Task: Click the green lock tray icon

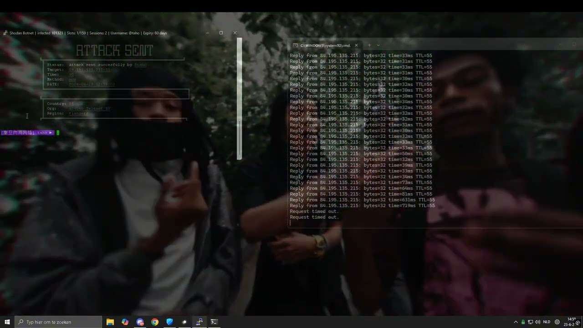Action: coord(523,322)
